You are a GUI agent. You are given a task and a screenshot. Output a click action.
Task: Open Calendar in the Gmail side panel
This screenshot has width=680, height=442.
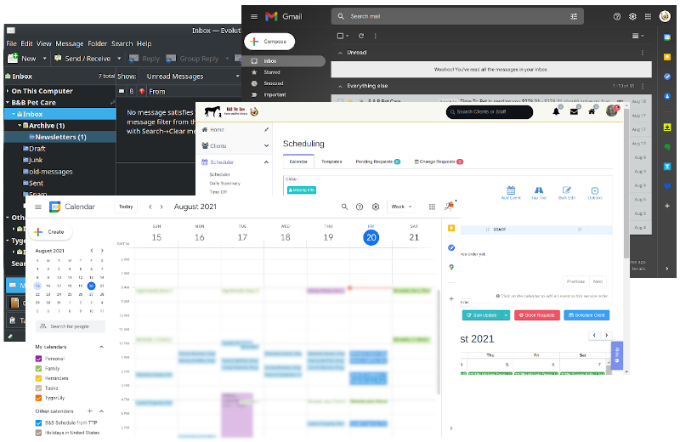click(667, 37)
